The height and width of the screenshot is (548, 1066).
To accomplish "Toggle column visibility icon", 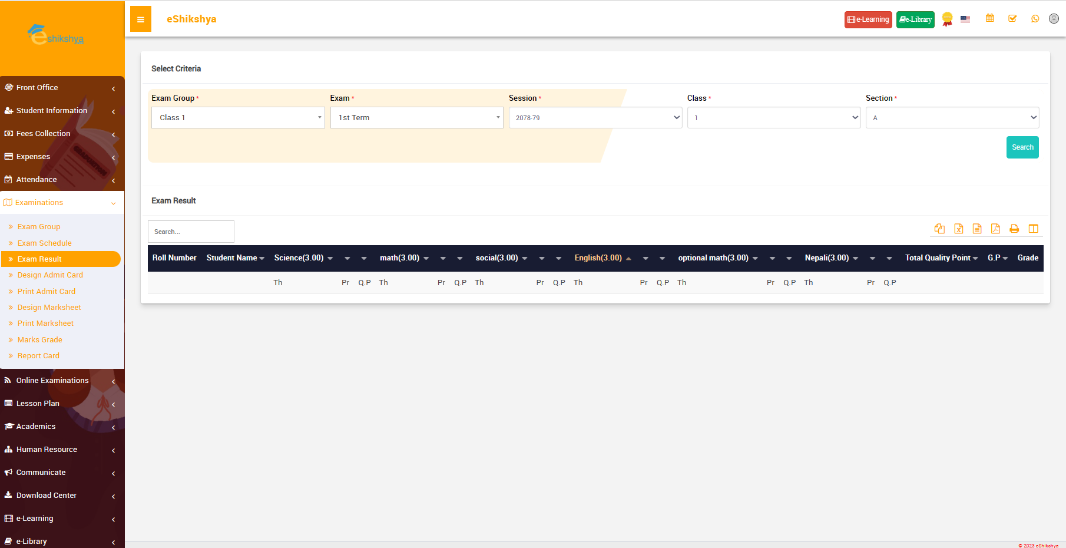I will coord(1033,229).
